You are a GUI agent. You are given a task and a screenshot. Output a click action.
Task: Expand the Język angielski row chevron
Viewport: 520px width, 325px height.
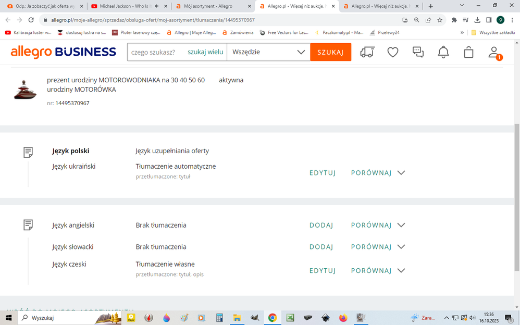pos(401,226)
